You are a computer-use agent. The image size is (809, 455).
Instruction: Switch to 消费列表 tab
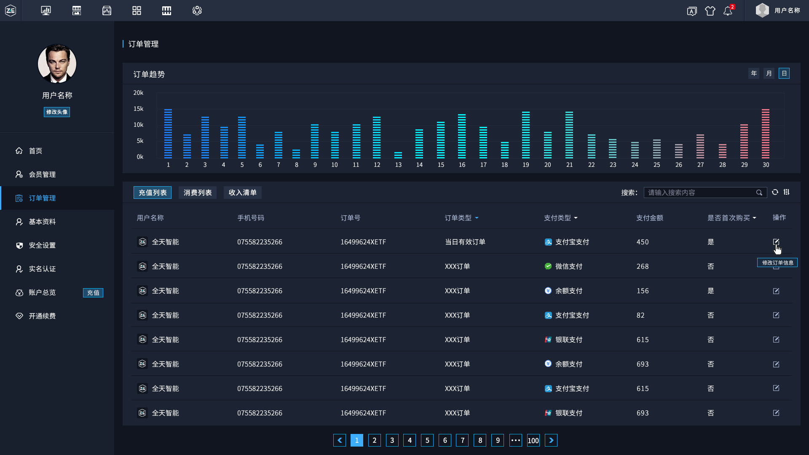198,193
